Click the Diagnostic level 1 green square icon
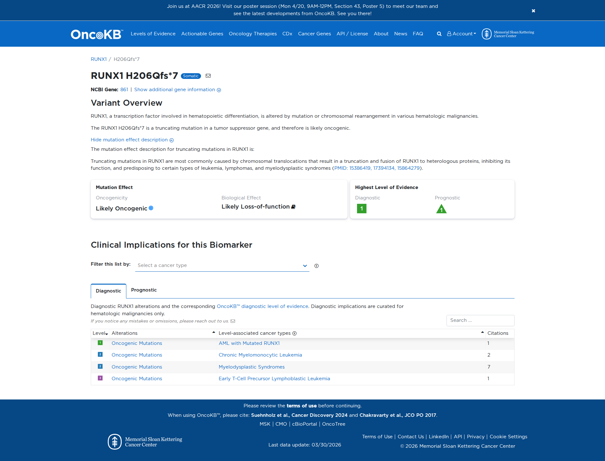The width and height of the screenshot is (605, 461). [x=362, y=209]
